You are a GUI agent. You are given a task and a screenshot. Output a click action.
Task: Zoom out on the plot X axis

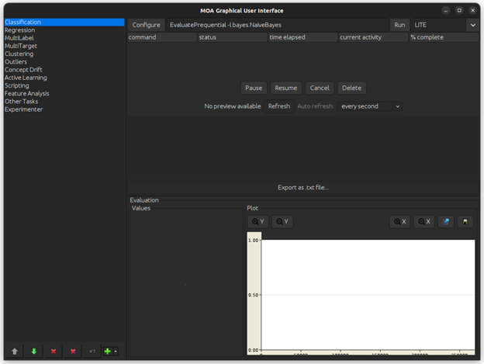click(x=424, y=222)
